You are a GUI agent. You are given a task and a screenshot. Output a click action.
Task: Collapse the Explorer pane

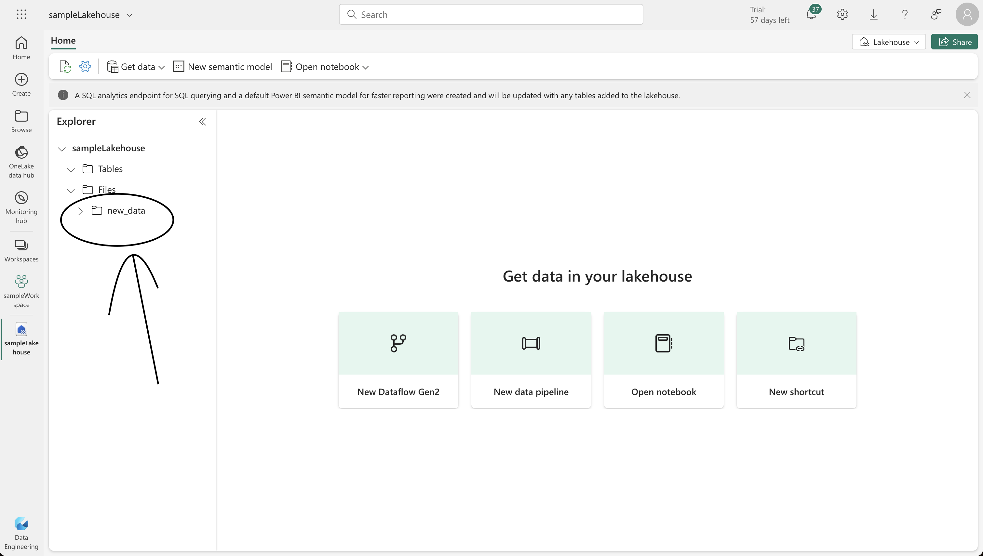point(202,121)
